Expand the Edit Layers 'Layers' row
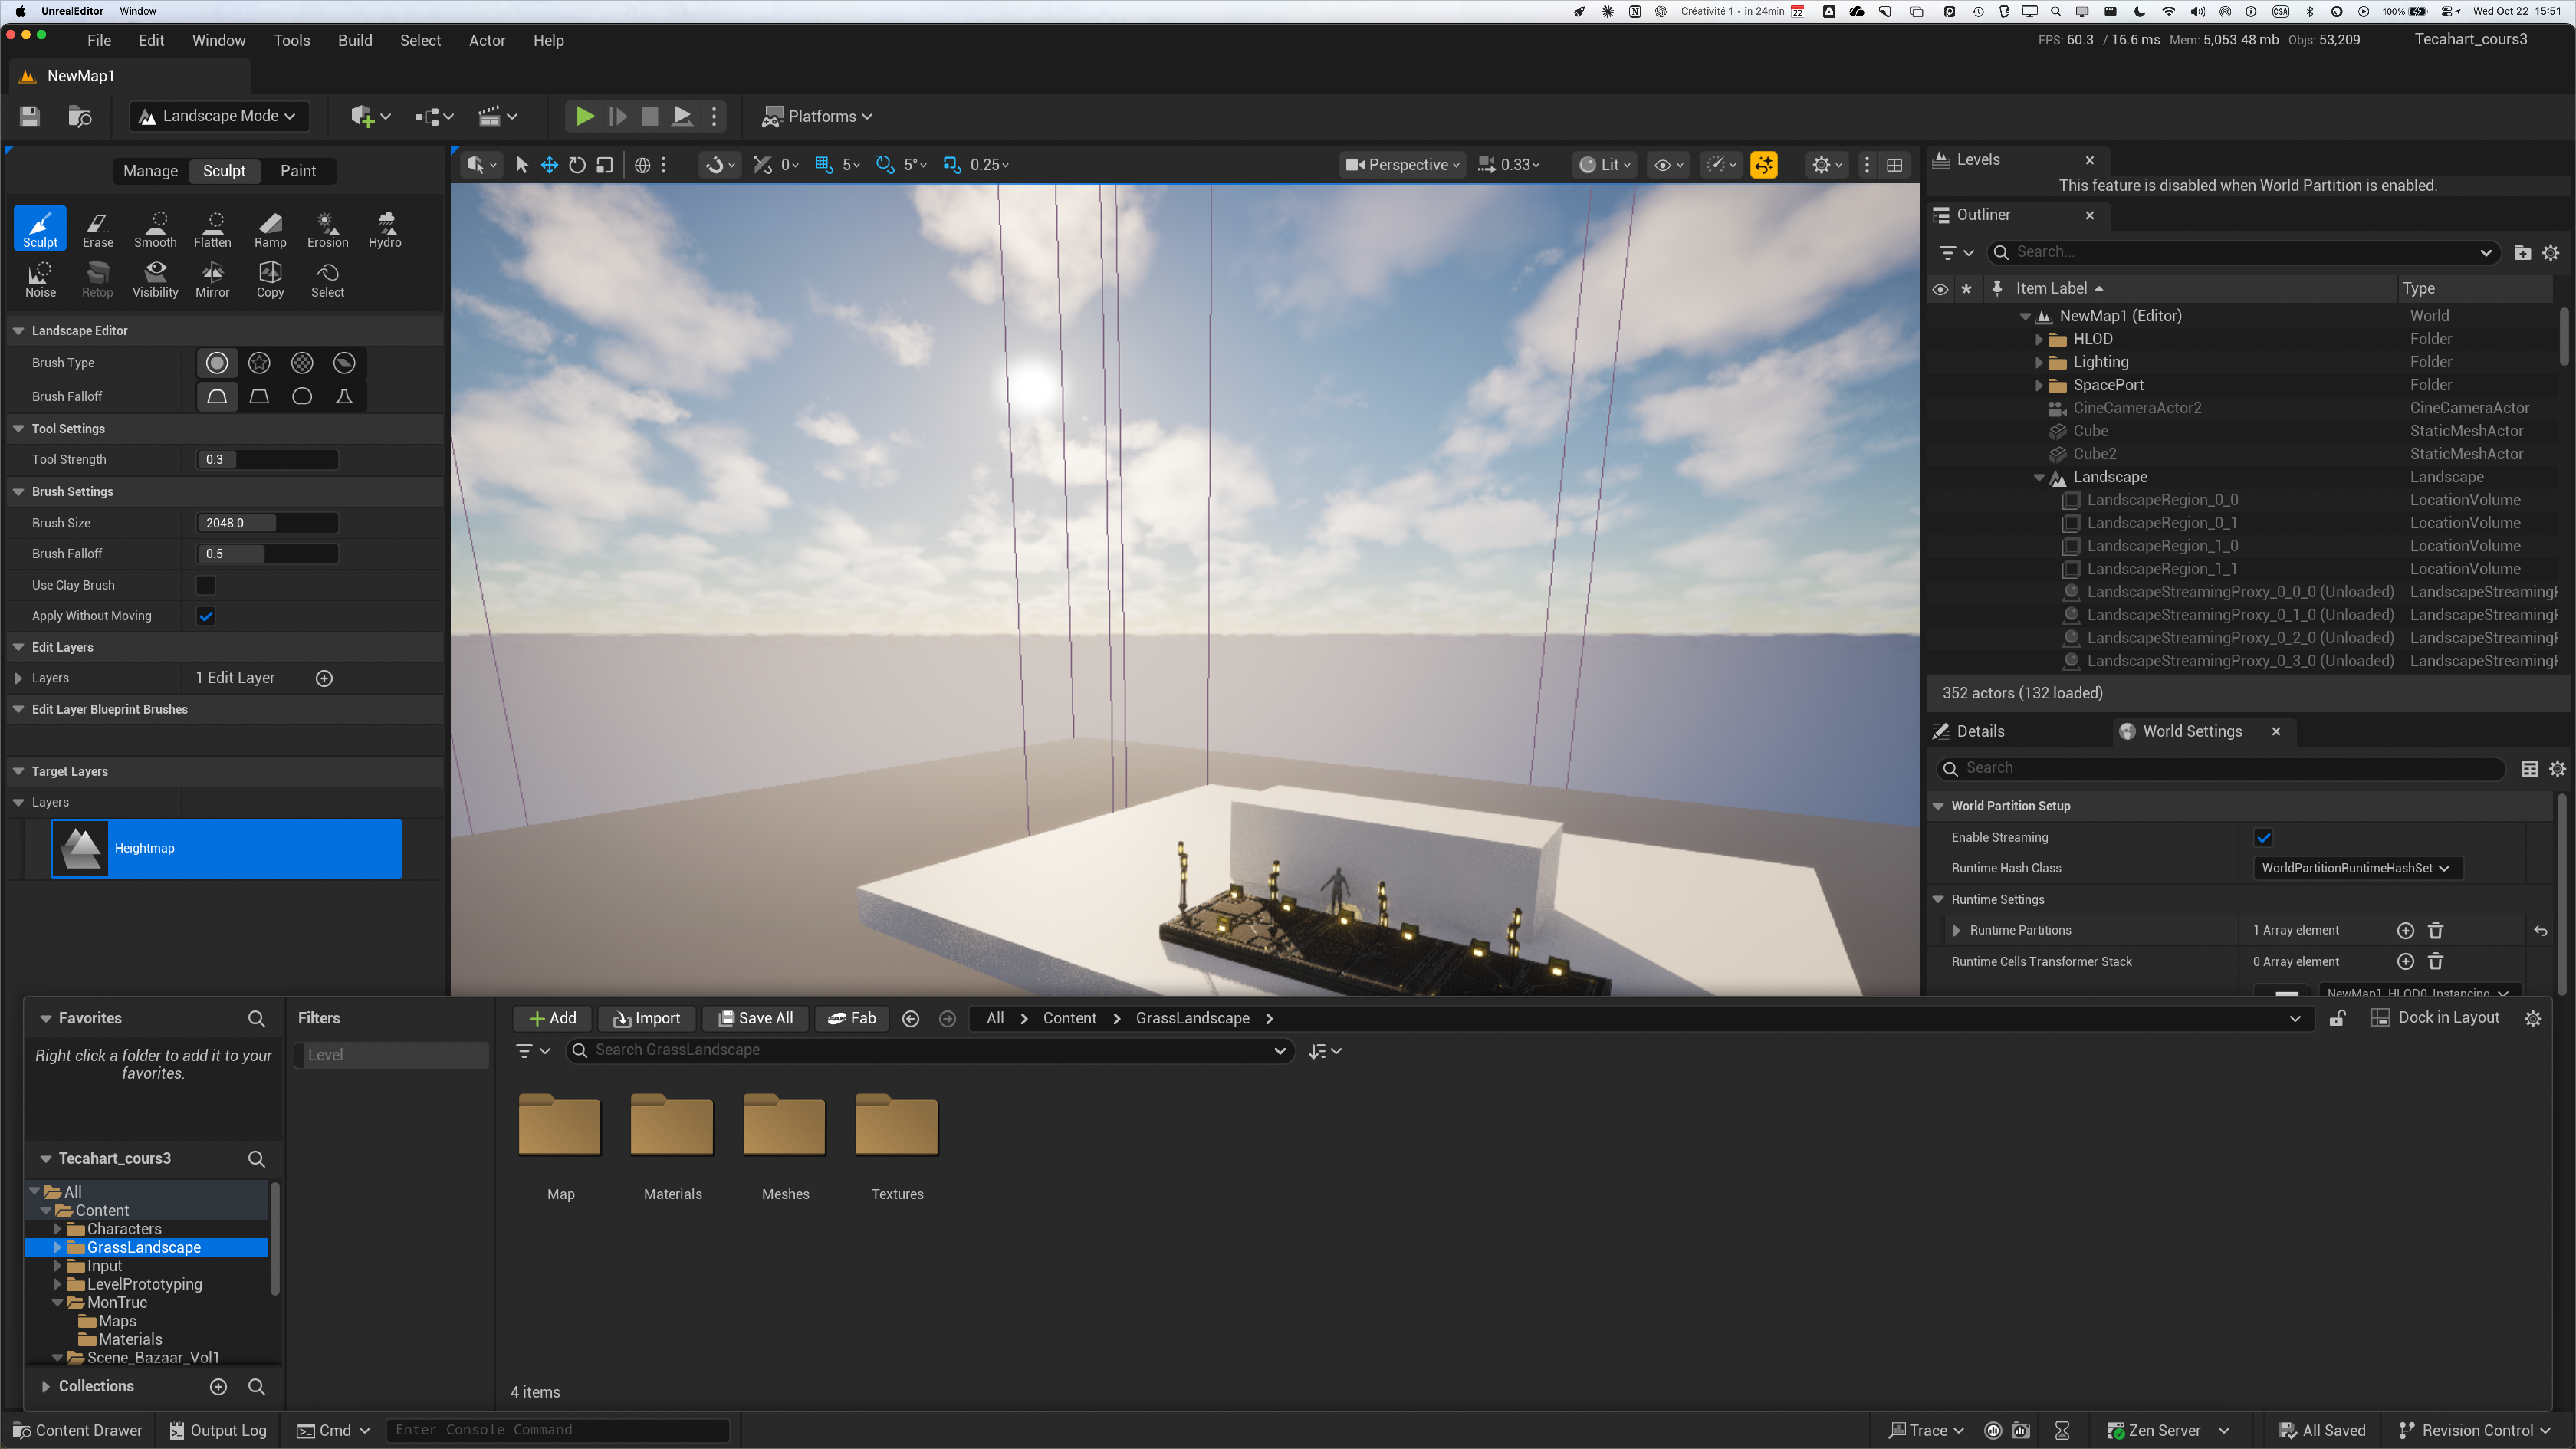The width and height of the screenshot is (2576, 1449). click(18, 678)
